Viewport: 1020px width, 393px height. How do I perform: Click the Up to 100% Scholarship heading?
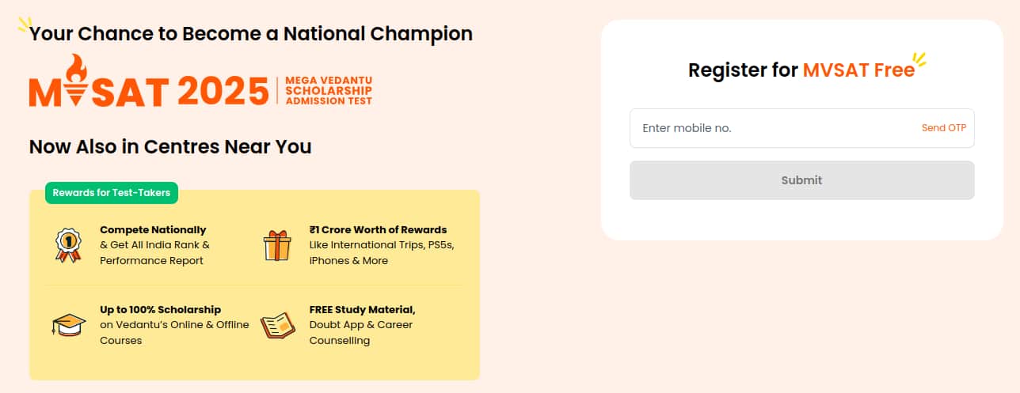pos(160,310)
